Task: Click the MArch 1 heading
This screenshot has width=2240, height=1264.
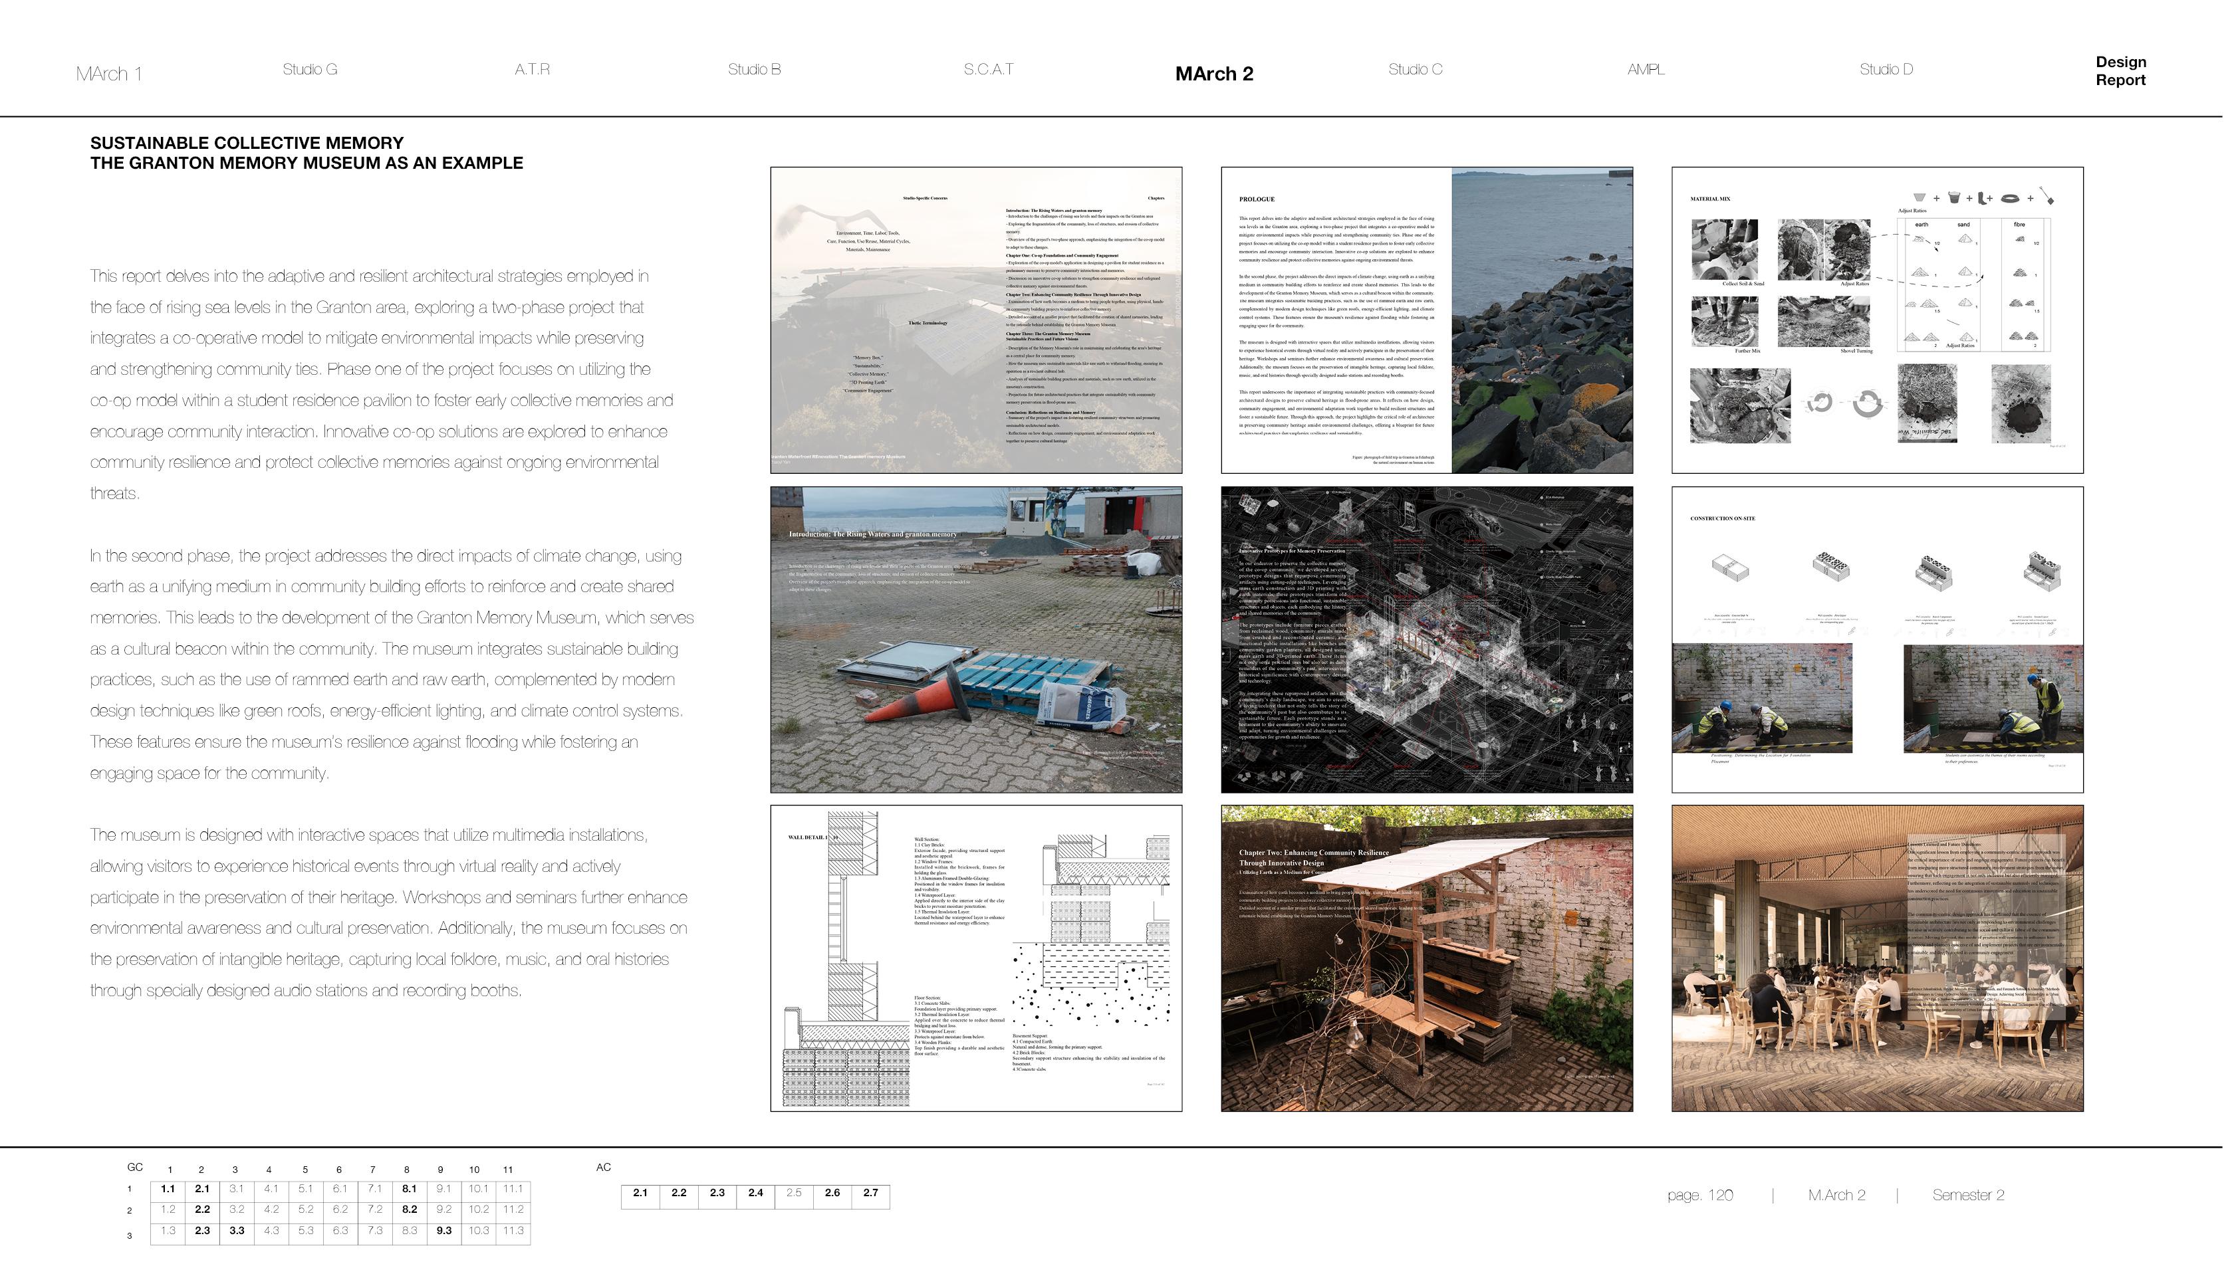Action: 108,74
